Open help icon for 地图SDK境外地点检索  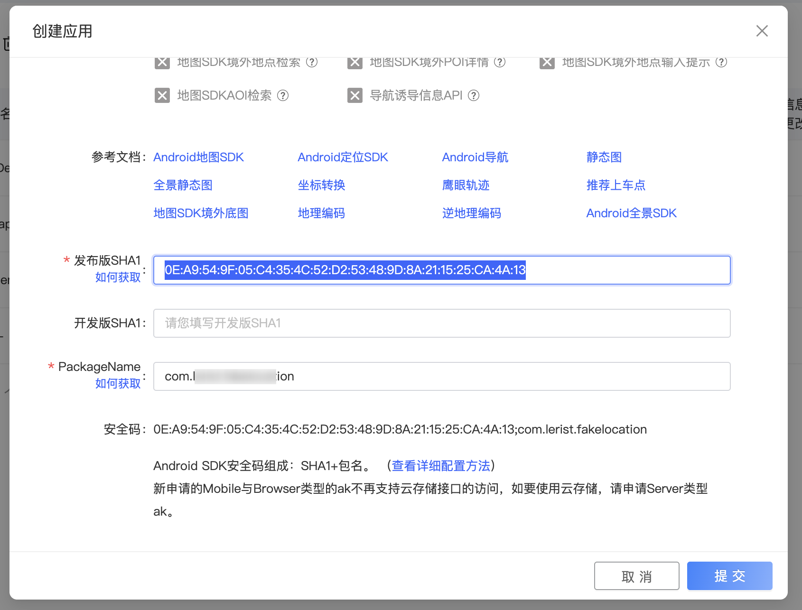[312, 62]
